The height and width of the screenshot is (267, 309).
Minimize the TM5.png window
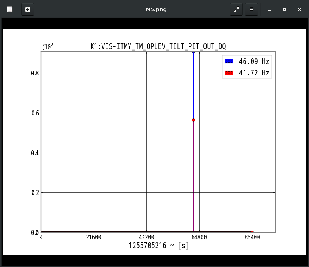pyautogui.click(x=269, y=9)
